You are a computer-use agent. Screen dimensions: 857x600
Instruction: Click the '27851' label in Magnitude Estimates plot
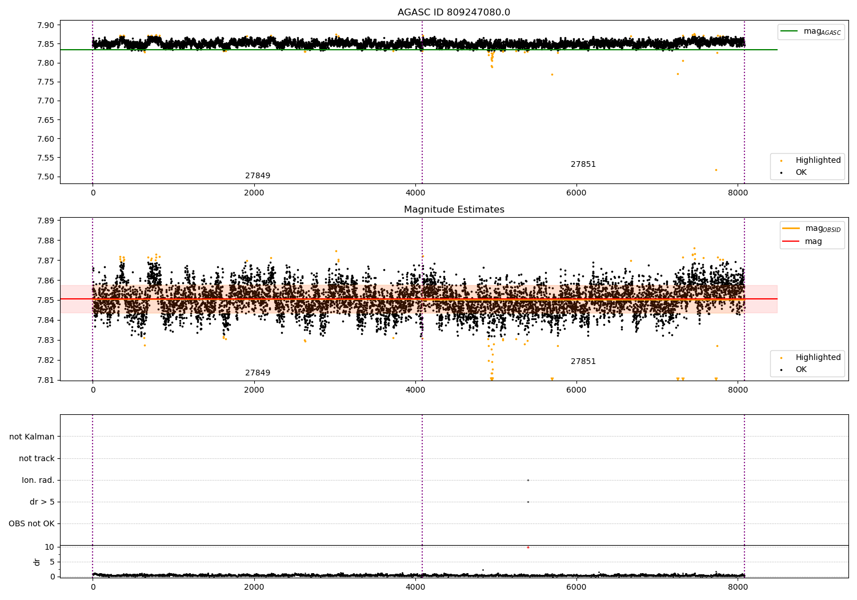[583, 362]
